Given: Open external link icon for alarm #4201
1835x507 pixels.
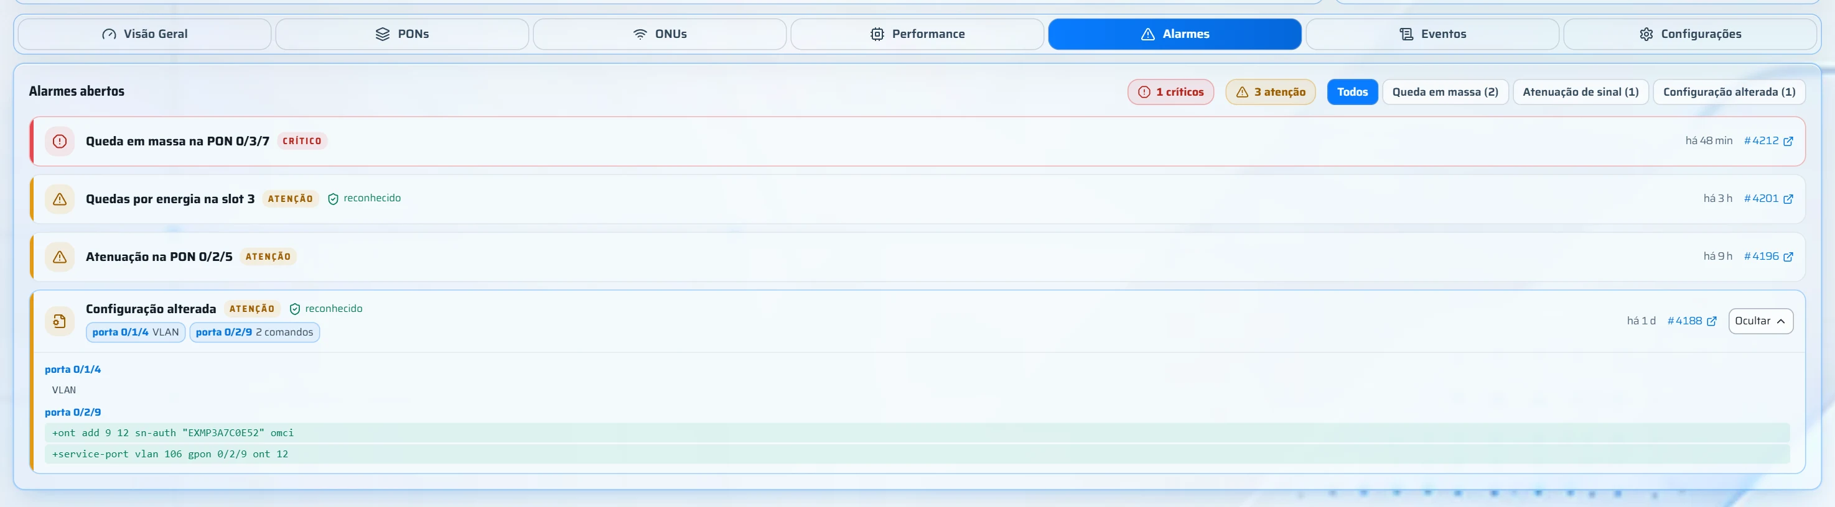Looking at the screenshot, I should 1788,199.
